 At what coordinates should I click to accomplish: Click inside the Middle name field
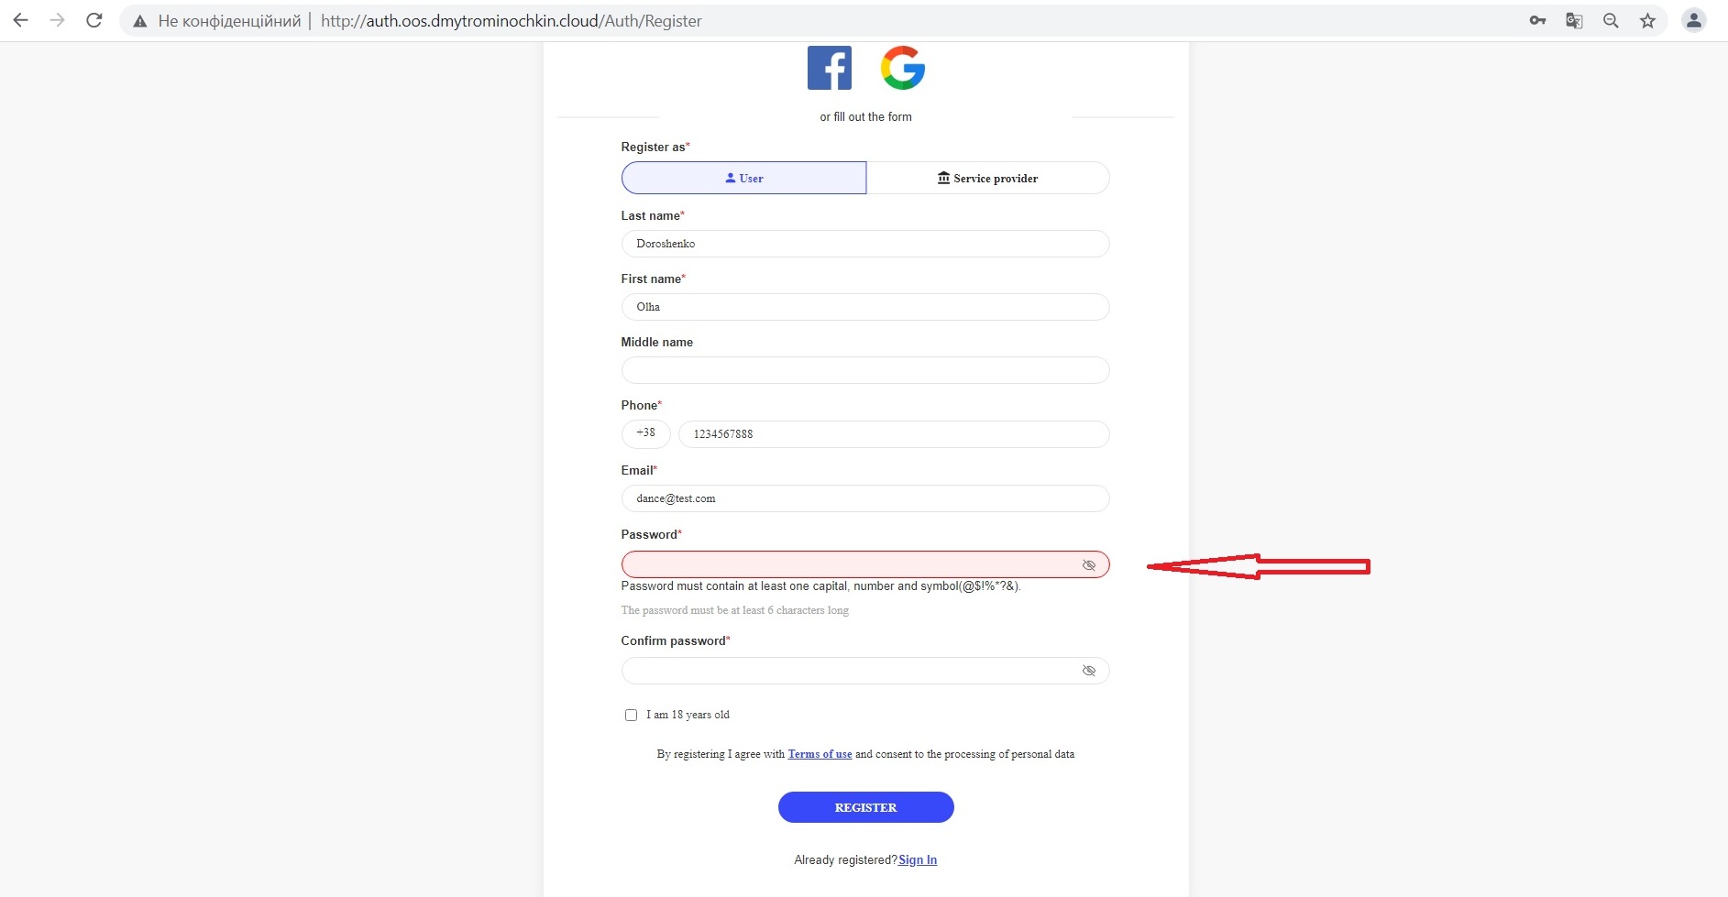point(864,370)
